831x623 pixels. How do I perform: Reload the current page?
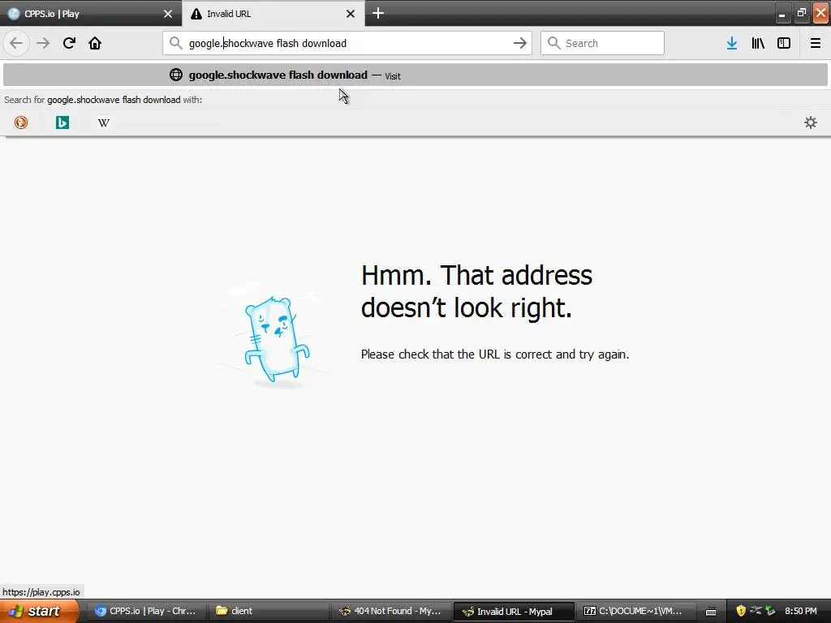tap(69, 43)
